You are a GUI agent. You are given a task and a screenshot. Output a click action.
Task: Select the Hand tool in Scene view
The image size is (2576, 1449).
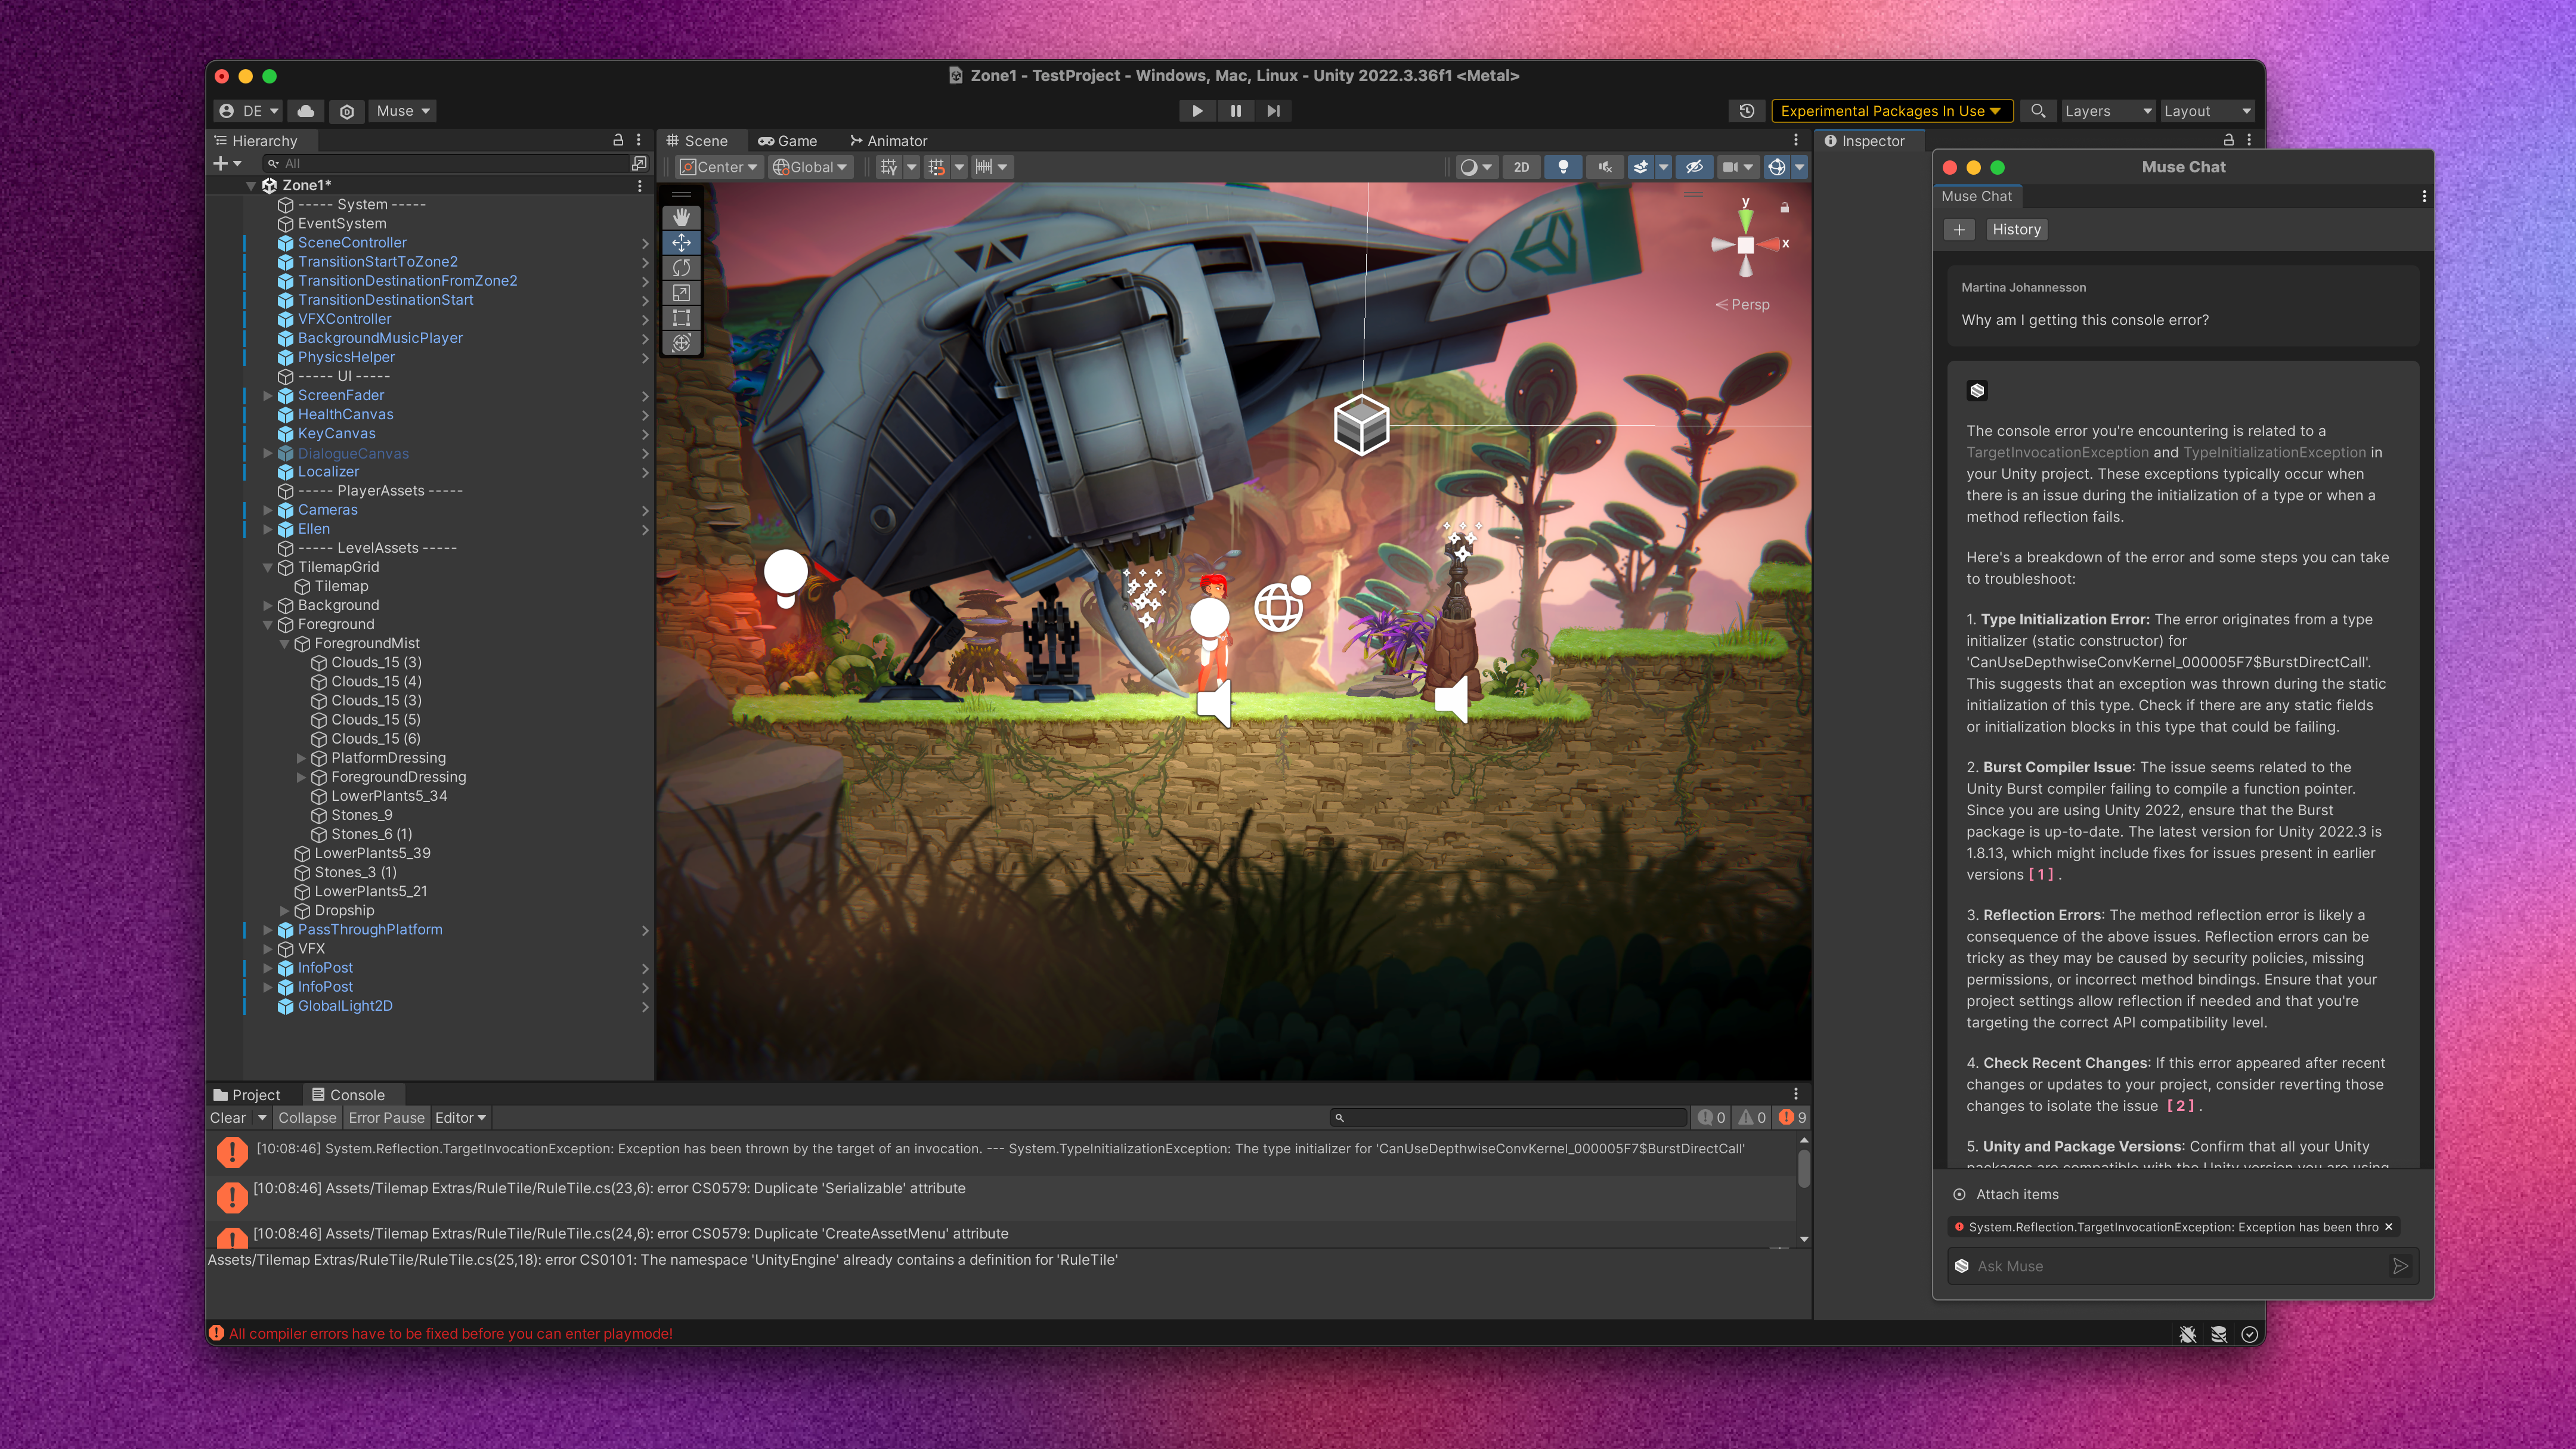pyautogui.click(x=681, y=217)
